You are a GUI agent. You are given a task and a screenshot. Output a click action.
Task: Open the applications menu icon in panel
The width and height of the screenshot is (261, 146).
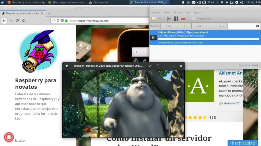coord(2,2)
